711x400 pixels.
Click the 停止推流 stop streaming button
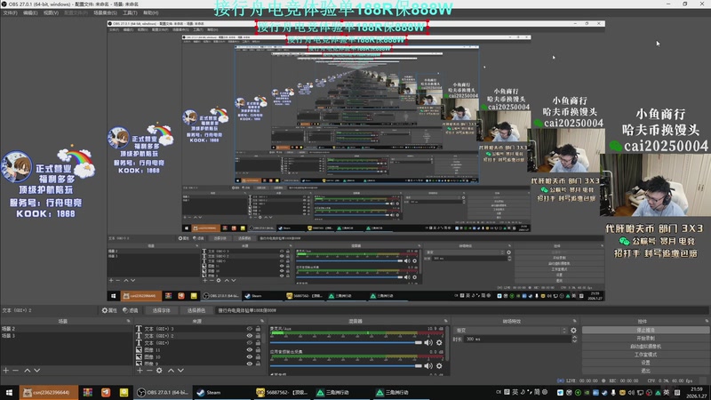click(646, 330)
